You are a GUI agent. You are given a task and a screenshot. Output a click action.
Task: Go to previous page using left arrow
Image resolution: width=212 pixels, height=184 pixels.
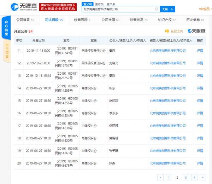tap(160, 177)
